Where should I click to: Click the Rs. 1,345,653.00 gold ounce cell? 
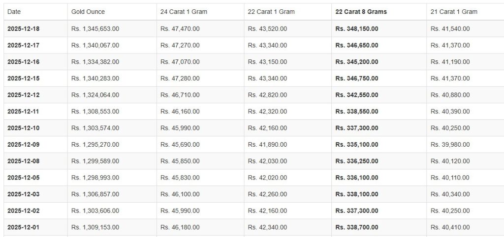click(95, 29)
